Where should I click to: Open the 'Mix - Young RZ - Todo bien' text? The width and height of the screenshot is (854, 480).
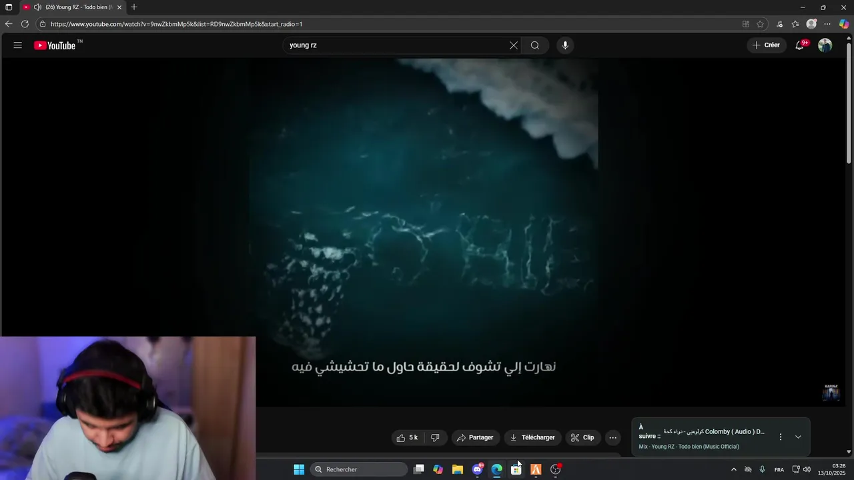click(x=689, y=447)
